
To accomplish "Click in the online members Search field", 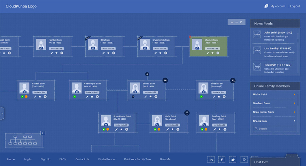I will [275, 129].
